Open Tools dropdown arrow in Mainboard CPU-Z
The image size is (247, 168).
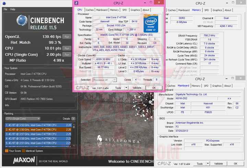coord(208,164)
